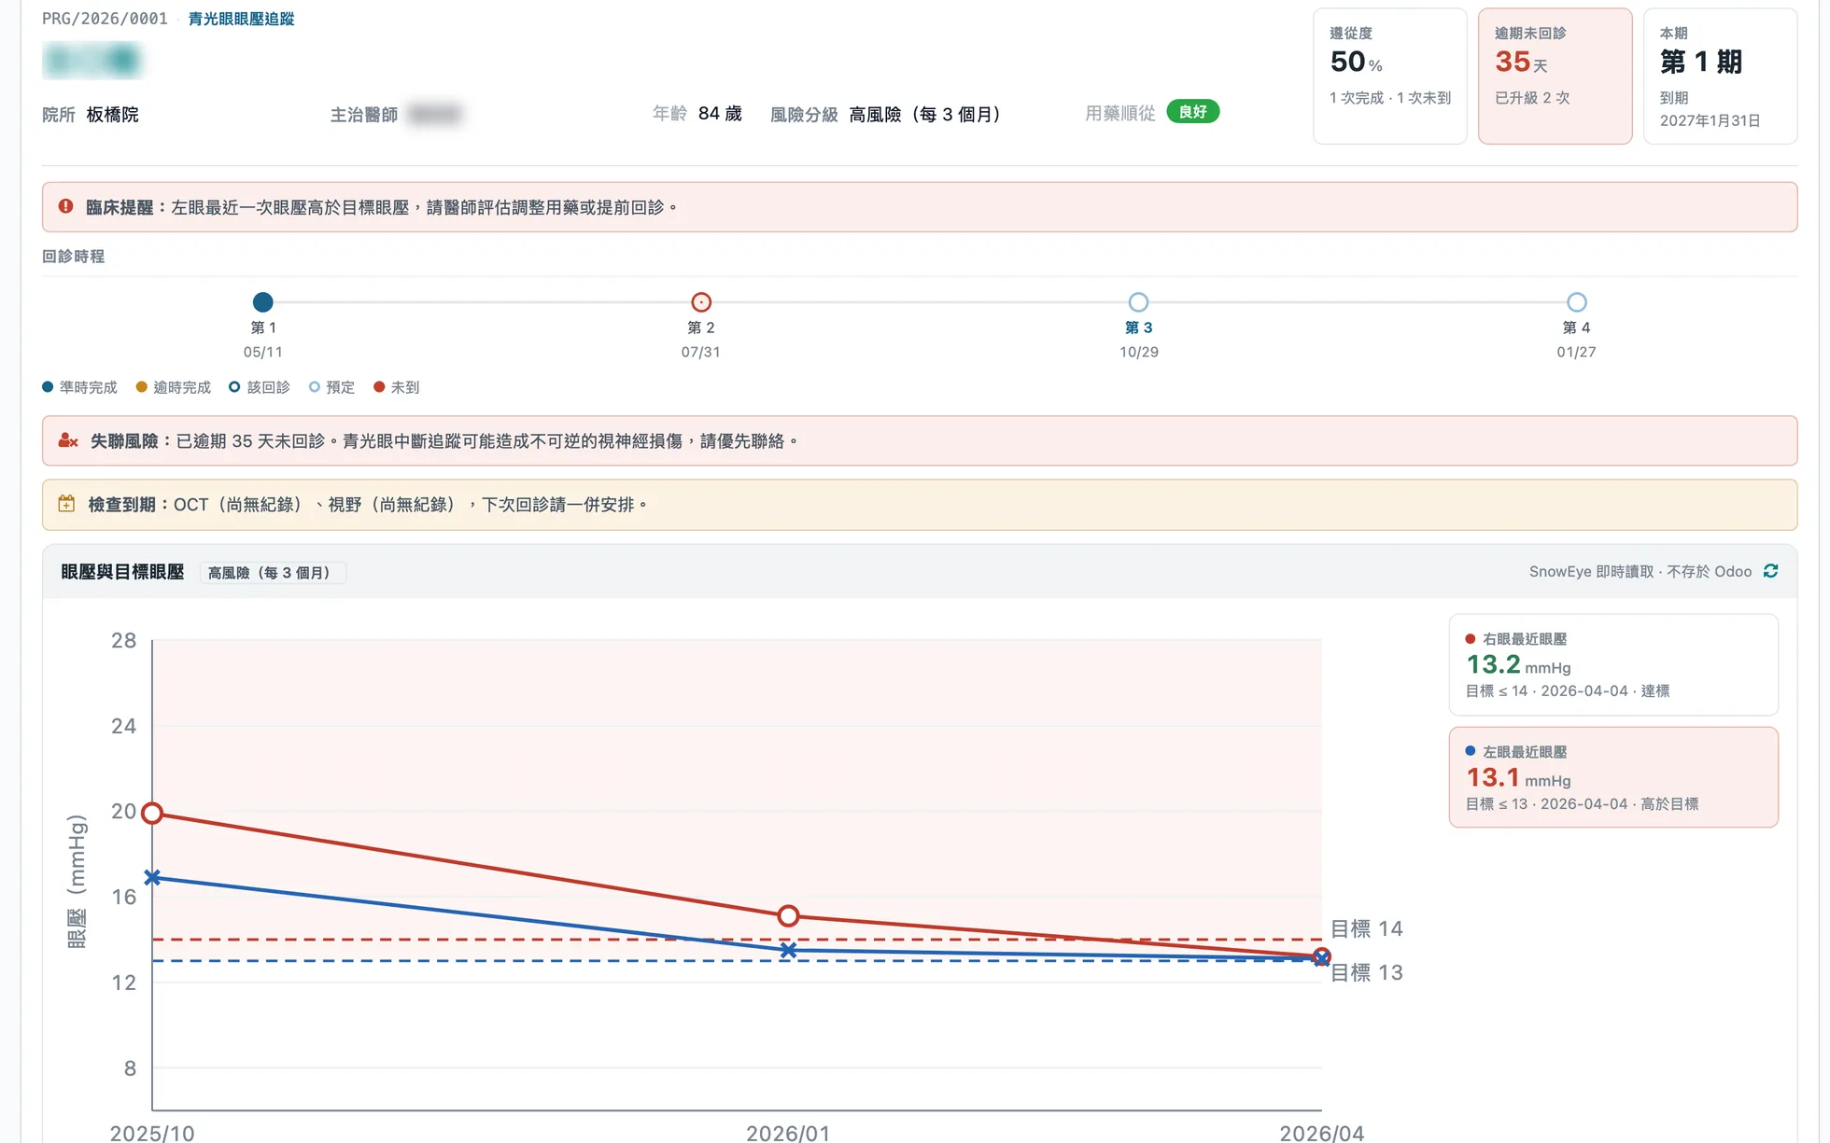Click the exam-due calendar icon

click(66, 504)
